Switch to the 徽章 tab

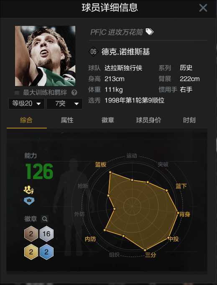click(x=108, y=120)
